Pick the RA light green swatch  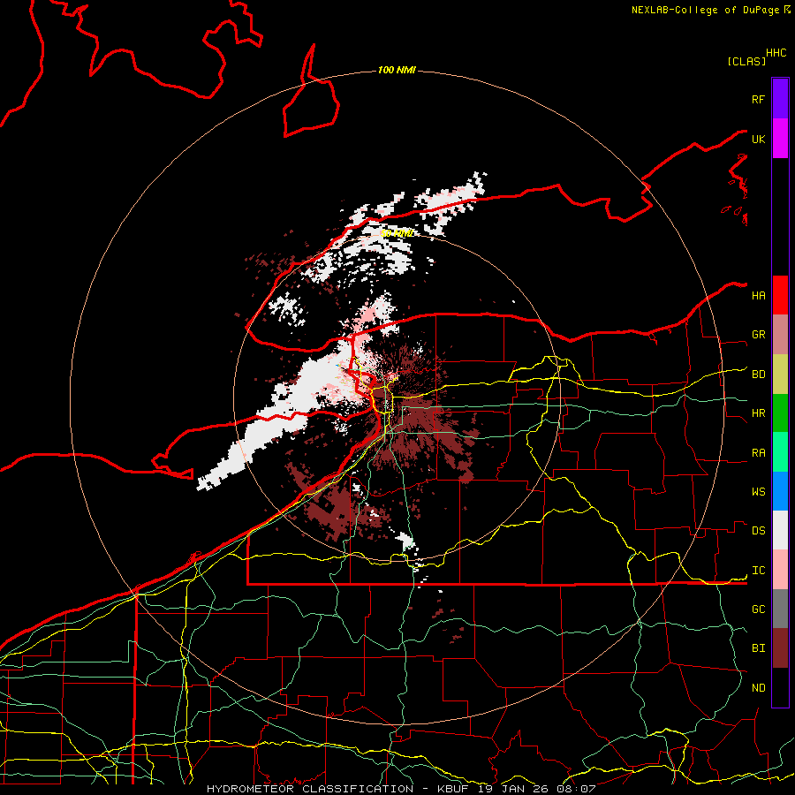point(780,452)
